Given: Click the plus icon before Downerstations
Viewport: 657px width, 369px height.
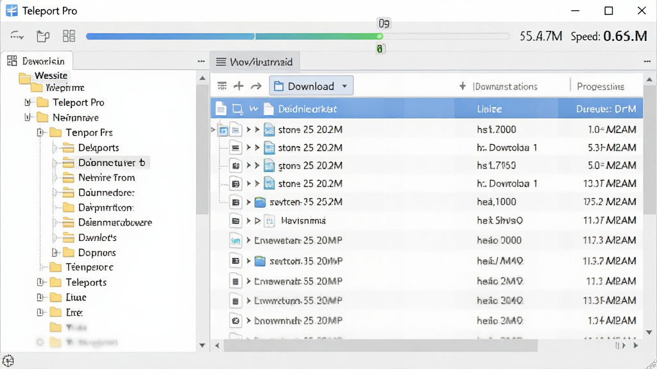Looking at the screenshot, I should (x=462, y=86).
